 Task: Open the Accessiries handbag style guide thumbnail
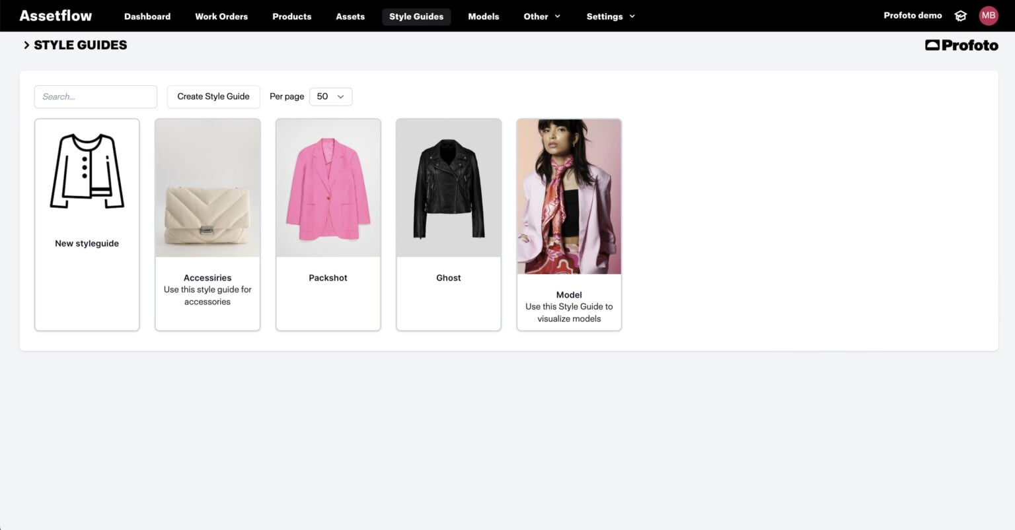click(x=207, y=189)
